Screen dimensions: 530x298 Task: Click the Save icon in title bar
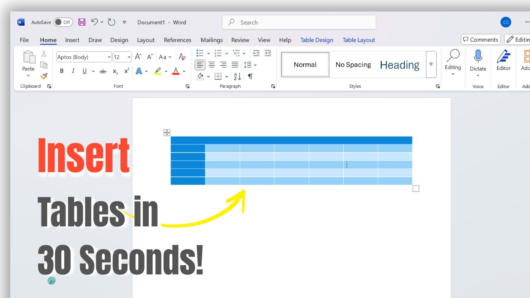click(82, 22)
